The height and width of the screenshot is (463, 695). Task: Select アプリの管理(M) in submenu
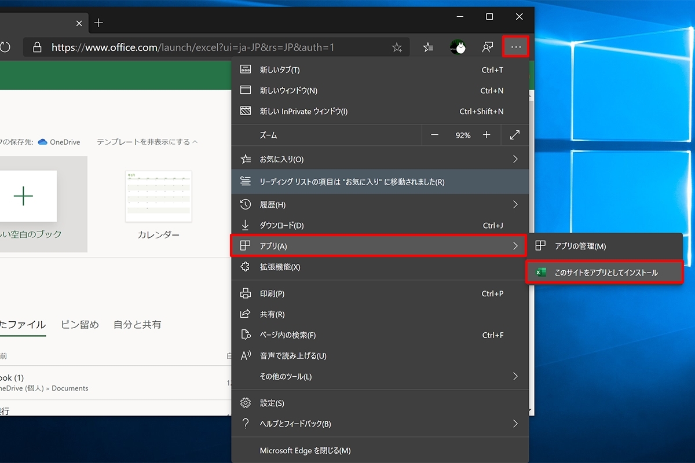[605, 247]
